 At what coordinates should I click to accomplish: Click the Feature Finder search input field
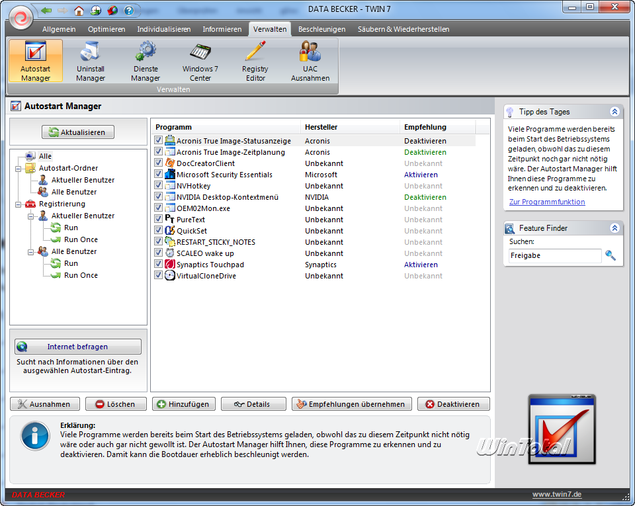(554, 255)
